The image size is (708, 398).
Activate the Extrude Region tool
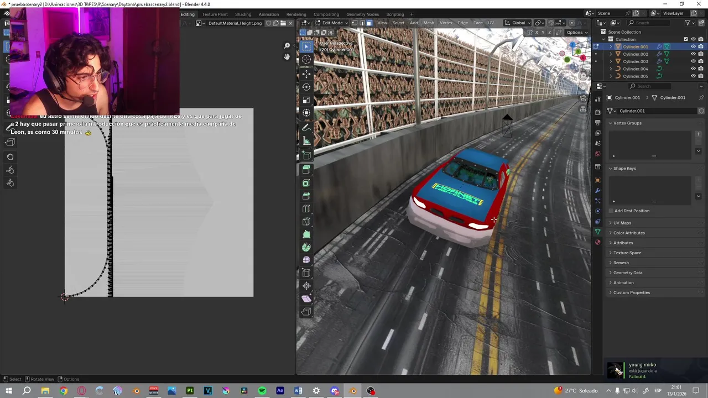coord(306,170)
